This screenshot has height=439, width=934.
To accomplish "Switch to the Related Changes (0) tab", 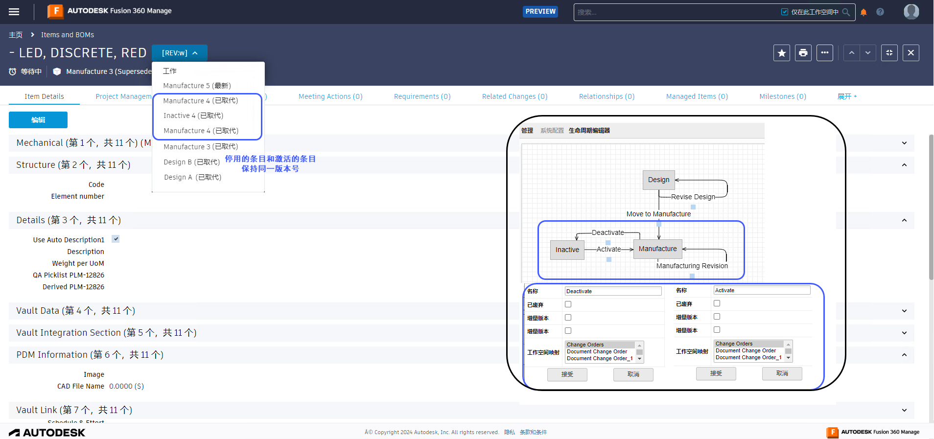I will (x=514, y=96).
